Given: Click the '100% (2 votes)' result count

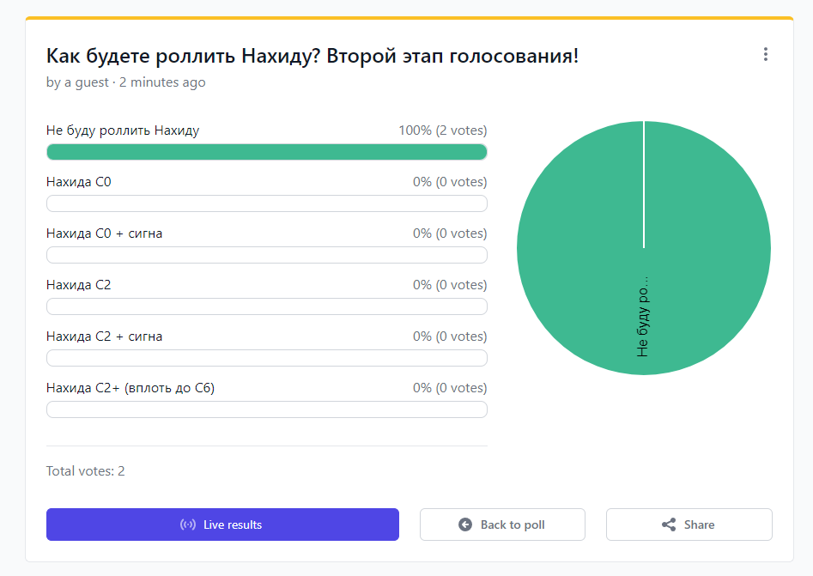Looking at the screenshot, I should pyautogui.click(x=442, y=130).
